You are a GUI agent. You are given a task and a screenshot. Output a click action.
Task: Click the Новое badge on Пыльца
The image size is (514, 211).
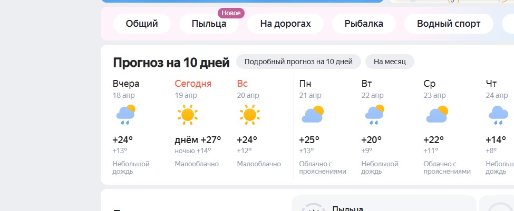coord(231,13)
